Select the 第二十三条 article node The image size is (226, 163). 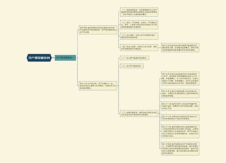coord(180,131)
